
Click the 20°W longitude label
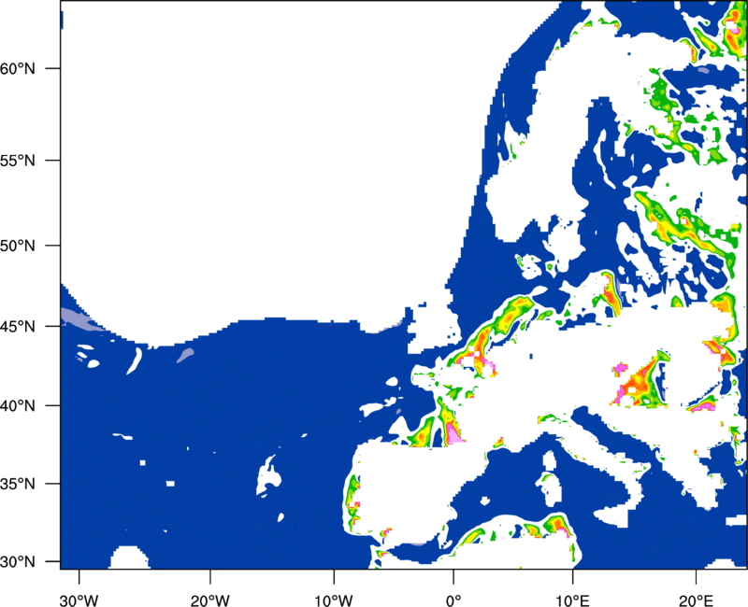[210, 600]
